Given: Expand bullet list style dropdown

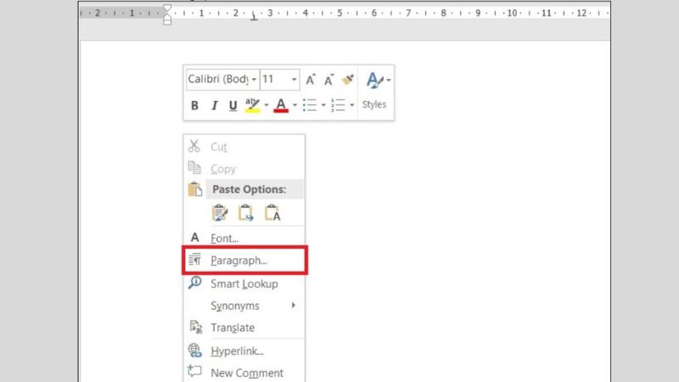Looking at the screenshot, I should coord(323,104).
